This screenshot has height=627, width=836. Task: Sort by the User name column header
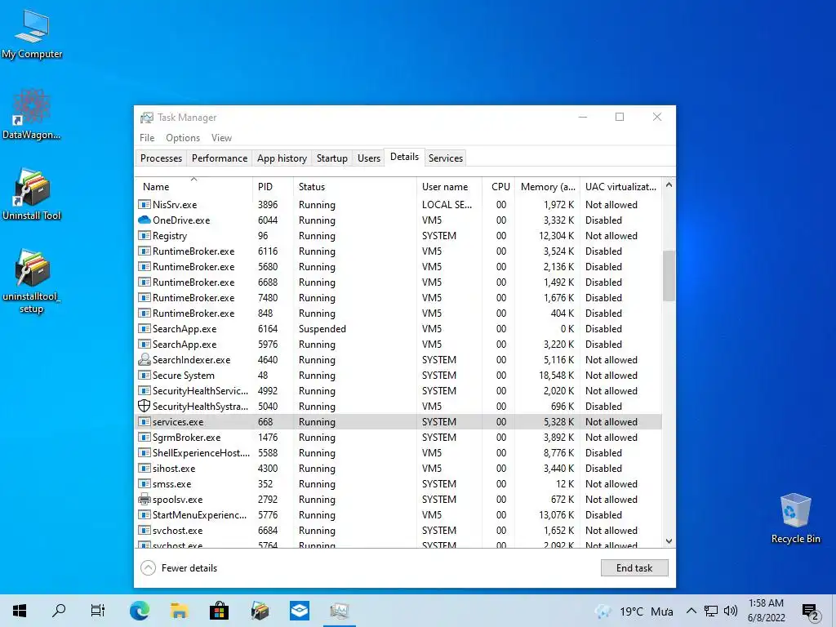(x=450, y=187)
